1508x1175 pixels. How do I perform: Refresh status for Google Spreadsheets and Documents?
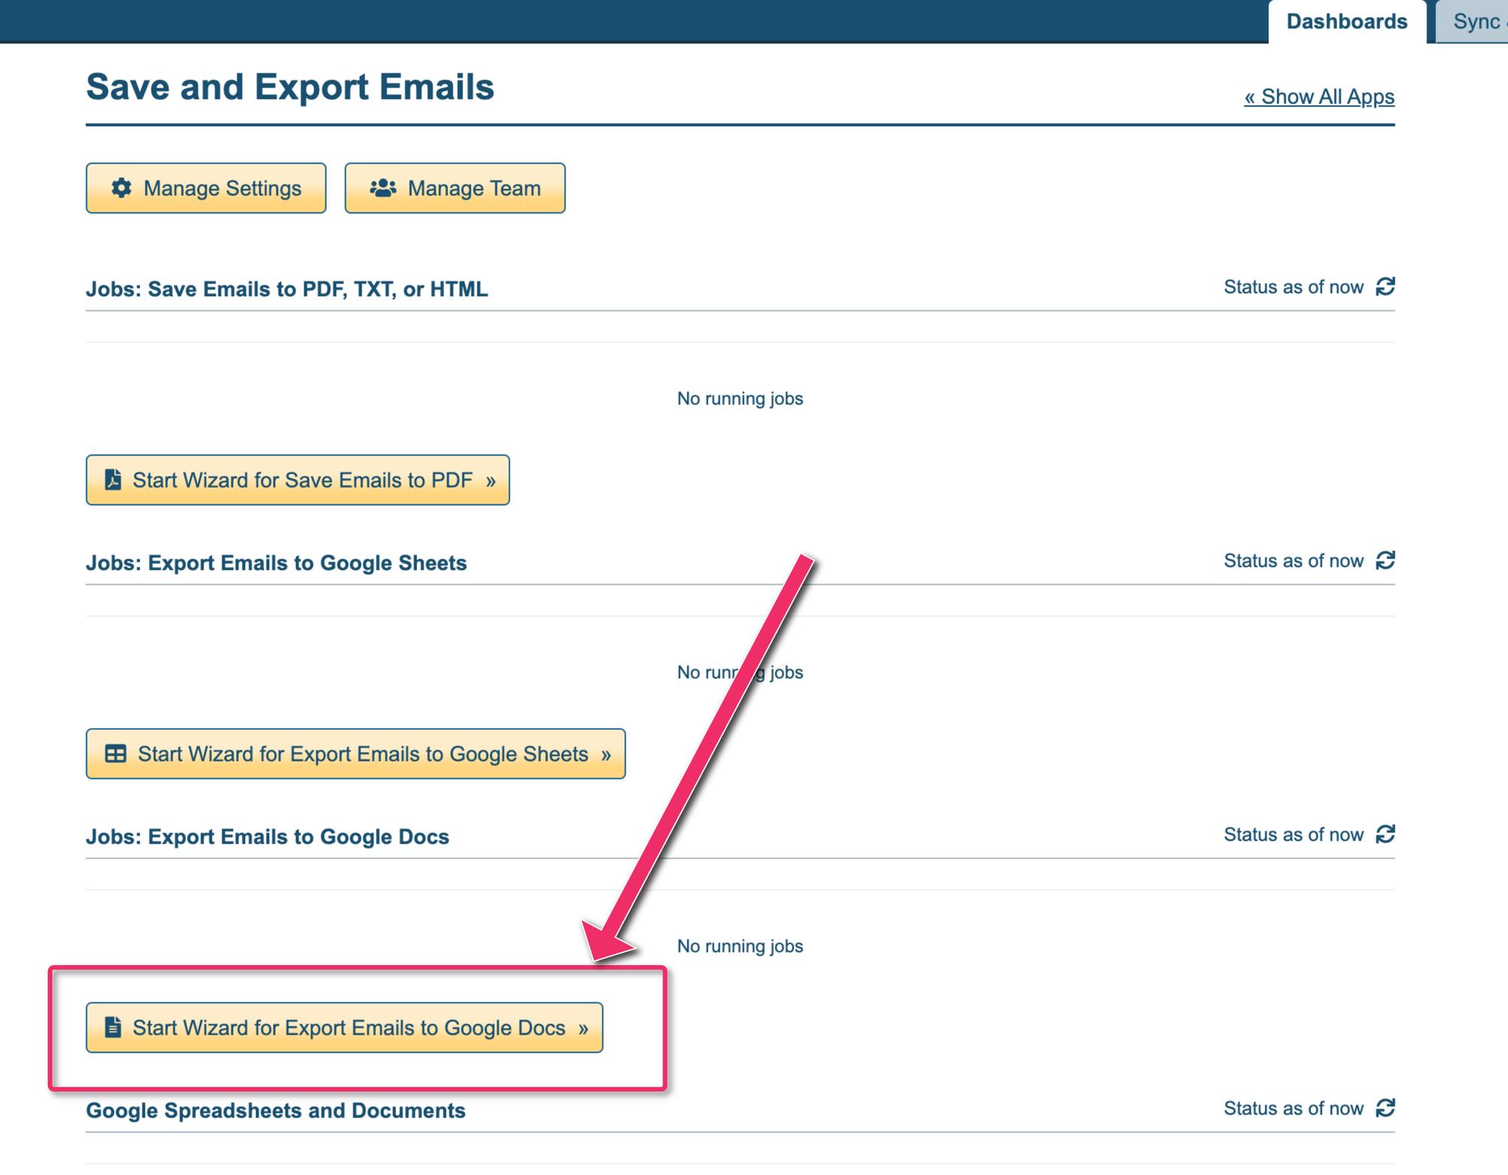click(x=1385, y=1108)
